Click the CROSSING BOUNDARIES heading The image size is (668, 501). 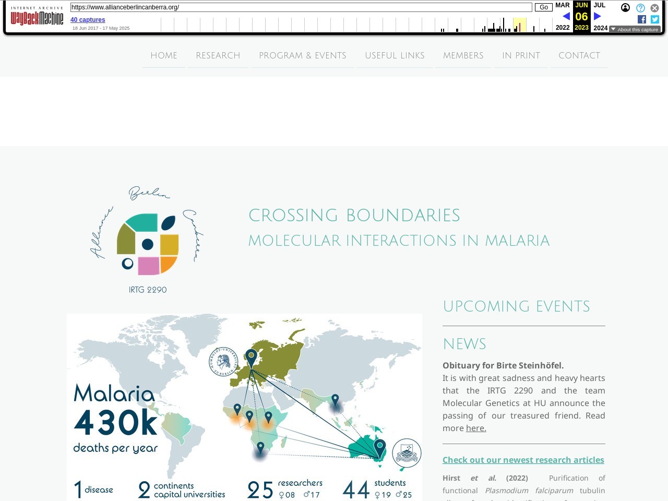point(354,216)
